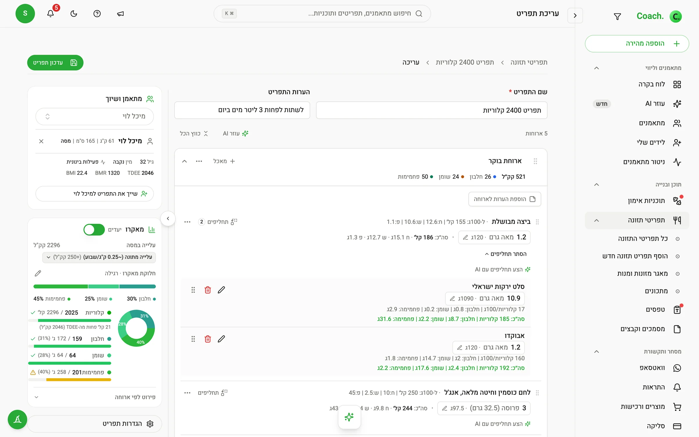Open announcements megaphone icon

(x=120, y=13)
